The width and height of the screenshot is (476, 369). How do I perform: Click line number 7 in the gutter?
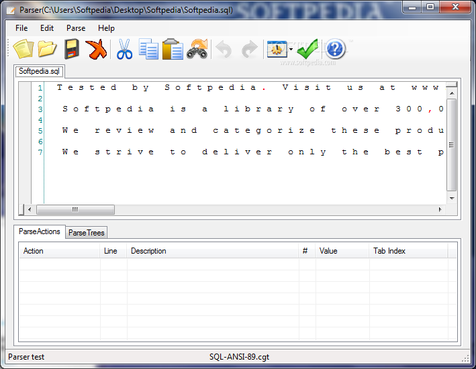coord(40,152)
